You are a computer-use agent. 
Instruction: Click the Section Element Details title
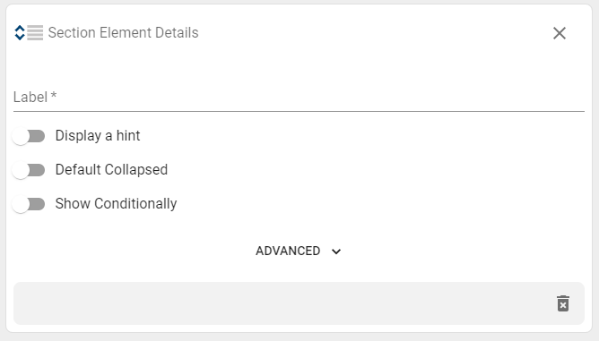[124, 33]
